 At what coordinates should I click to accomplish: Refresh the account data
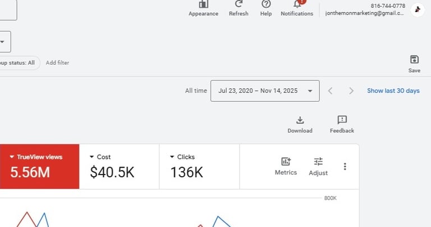[239, 5]
